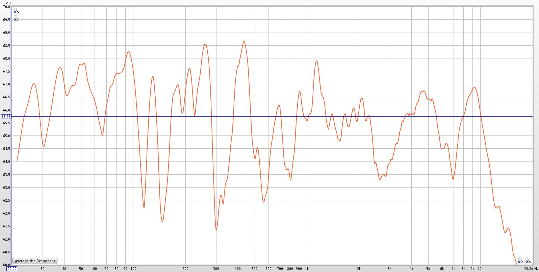Click the 30 Hz frequency axis label
The width and height of the screenshot is (539, 272).
point(43,269)
